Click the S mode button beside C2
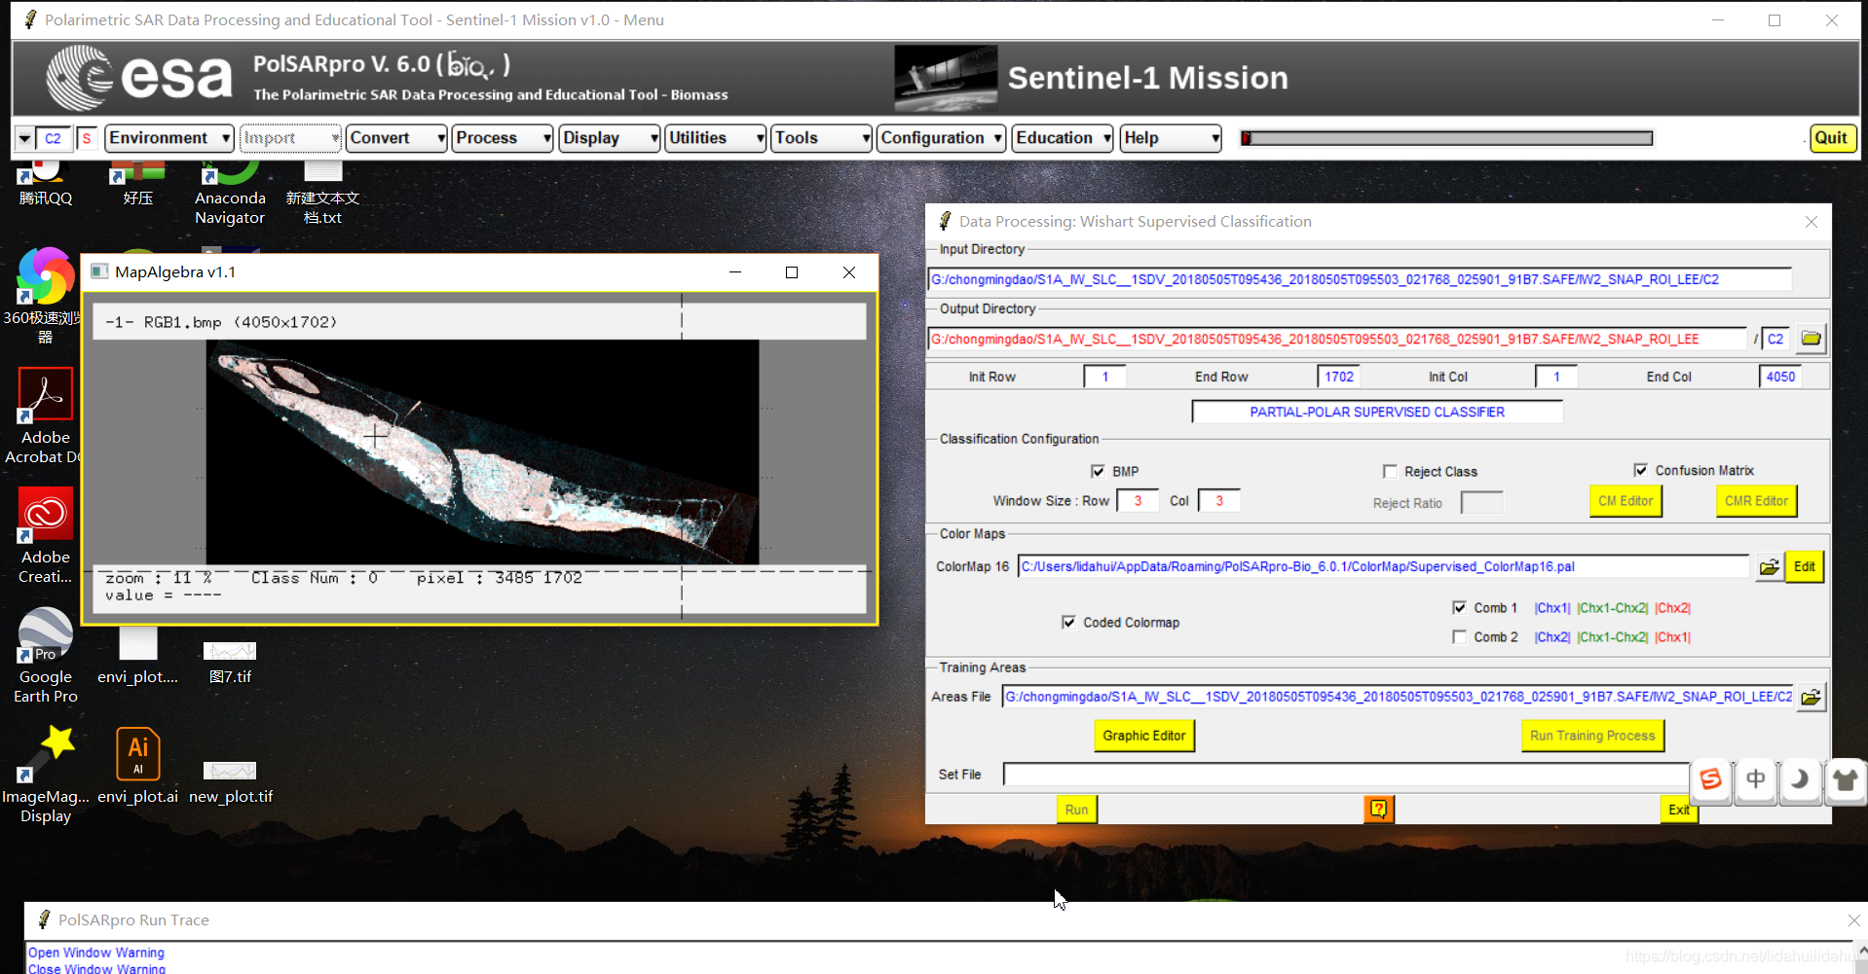 (87, 138)
